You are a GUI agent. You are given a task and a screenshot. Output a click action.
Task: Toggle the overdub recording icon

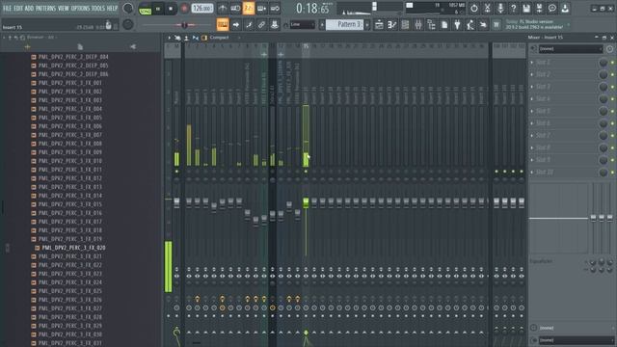pos(261,9)
